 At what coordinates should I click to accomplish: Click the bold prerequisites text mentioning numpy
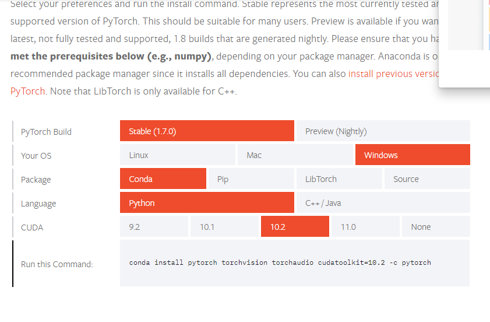tap(111, 57)
